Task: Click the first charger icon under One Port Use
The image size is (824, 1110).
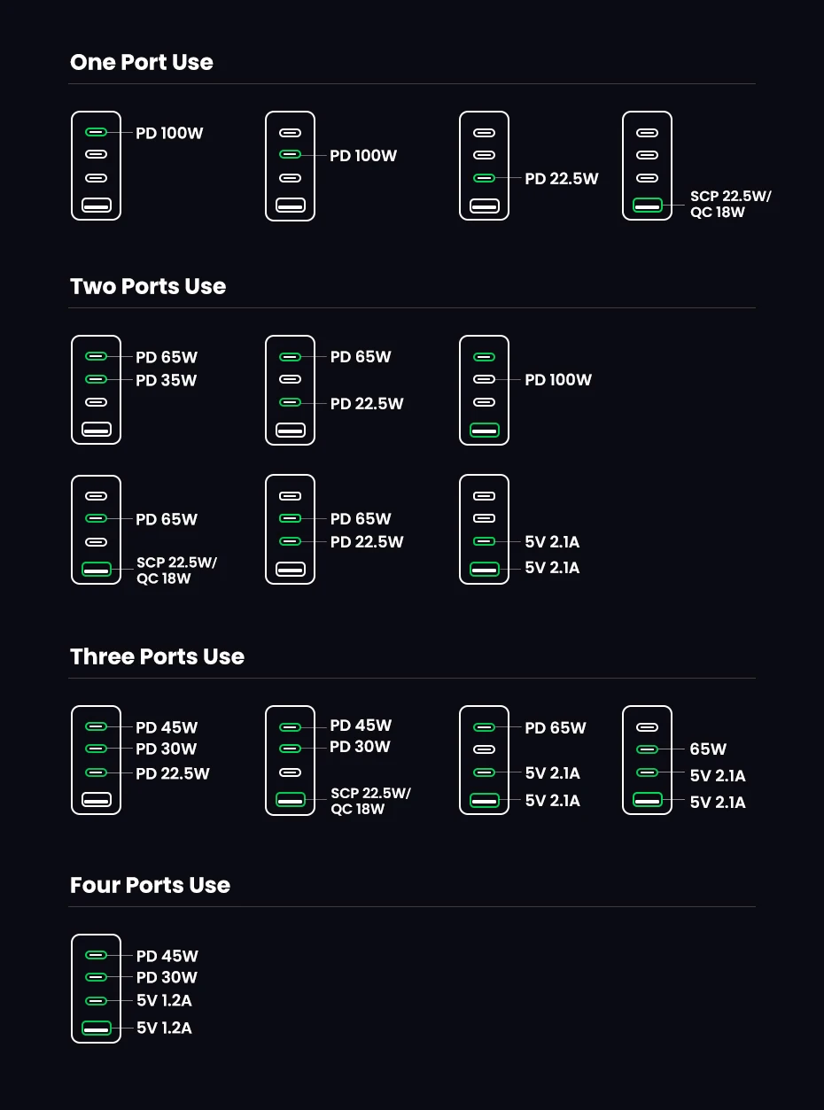Action: pos(96,166)
